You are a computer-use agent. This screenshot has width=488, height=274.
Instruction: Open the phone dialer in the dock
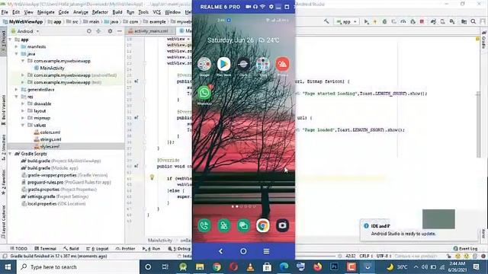[x=204, y=225]
